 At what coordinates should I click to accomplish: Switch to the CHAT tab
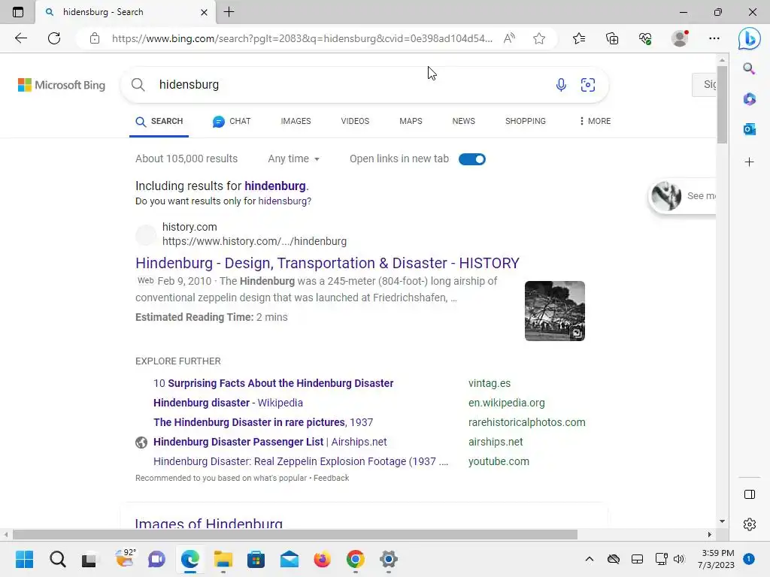click(232, 121)
